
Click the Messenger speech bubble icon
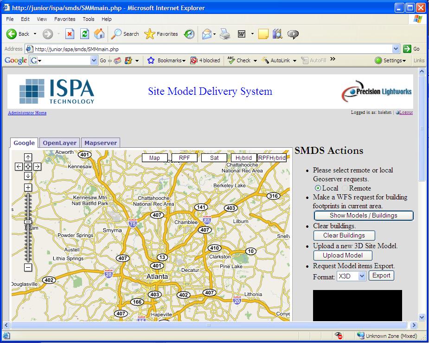tap(293, 34)
